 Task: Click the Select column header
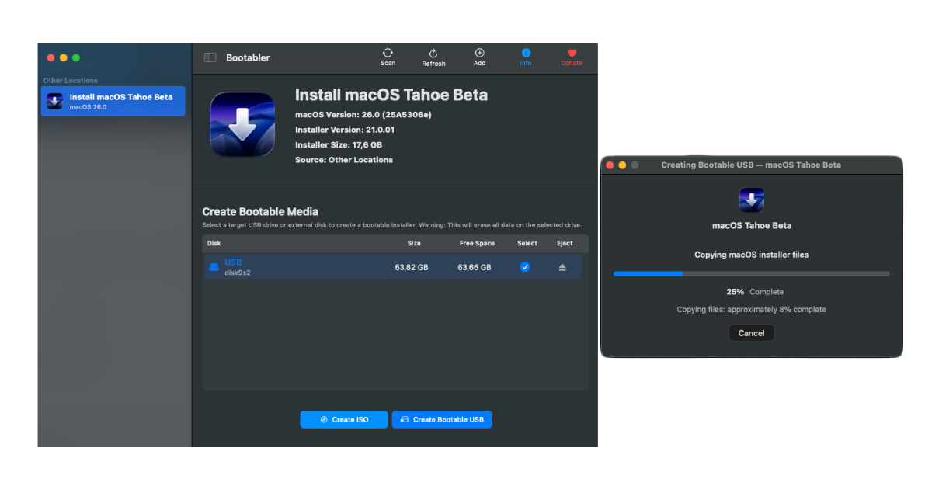(x=527, y=244)
